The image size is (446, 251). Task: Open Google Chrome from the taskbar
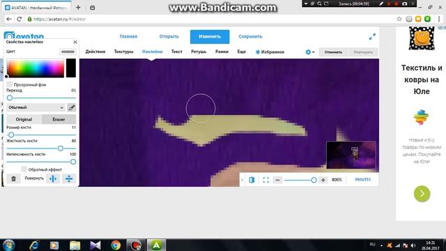click(116, 245)
